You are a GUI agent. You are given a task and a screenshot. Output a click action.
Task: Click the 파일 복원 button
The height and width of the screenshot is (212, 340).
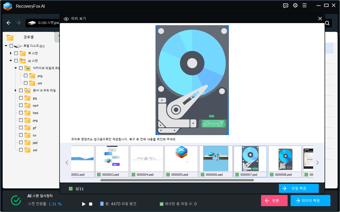(x=299, y=188)
